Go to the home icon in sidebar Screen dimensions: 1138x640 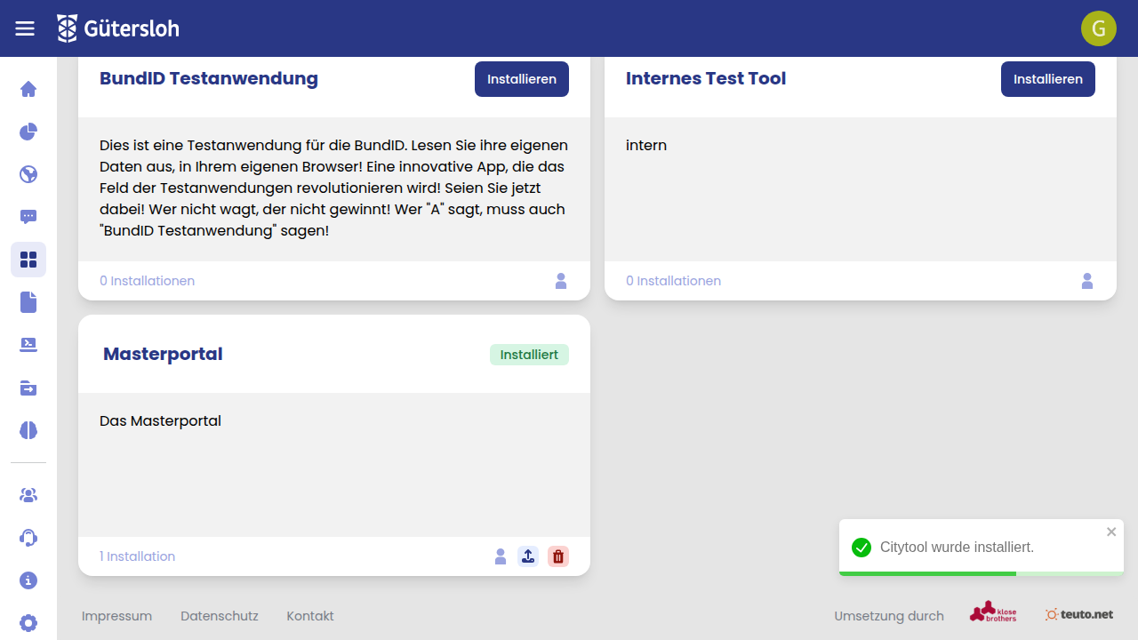[28, 89]
